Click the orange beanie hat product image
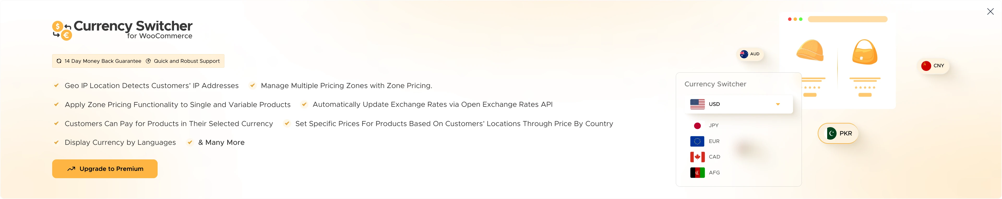The image size is (1002, 199). pyautogui.click(x=810, y=51)
